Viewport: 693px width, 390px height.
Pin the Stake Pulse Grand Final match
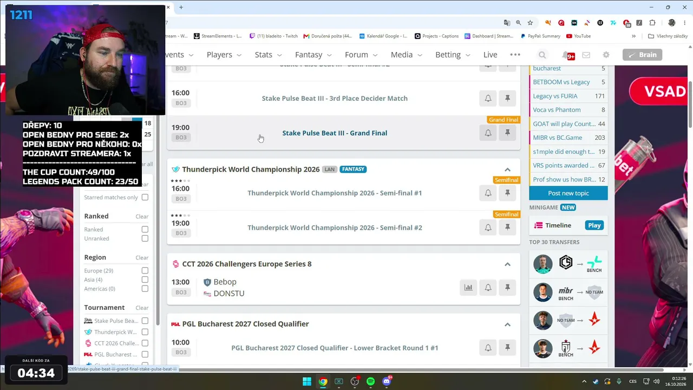pos(507,133)
